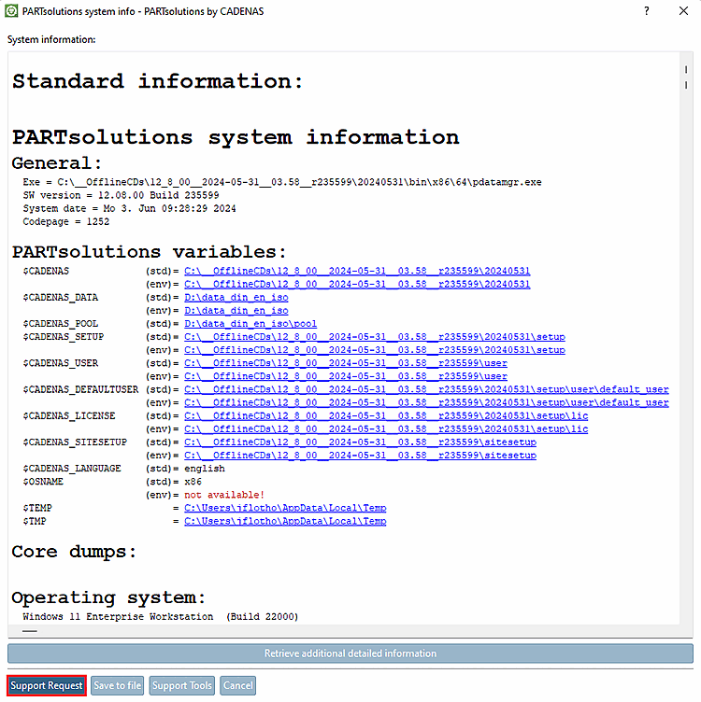Open $CADENAS_DATA (env) link
Image resolution: width=701 pixels, height=702 pixels.
point(236,310)
